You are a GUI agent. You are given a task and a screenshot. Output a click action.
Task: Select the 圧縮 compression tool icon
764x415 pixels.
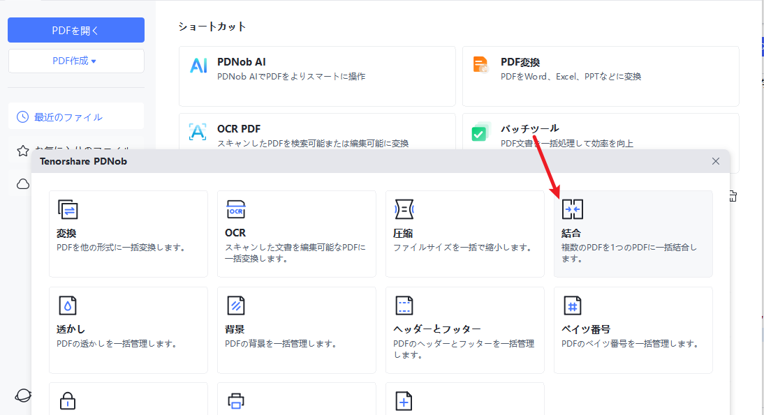point(404,209)
